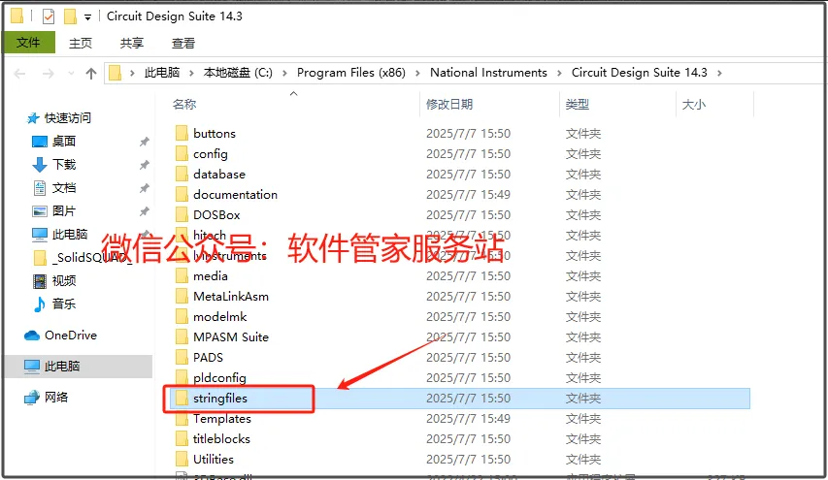
Task: Click the Properties checkmark icon in title bar
Action: coord(49,16)
